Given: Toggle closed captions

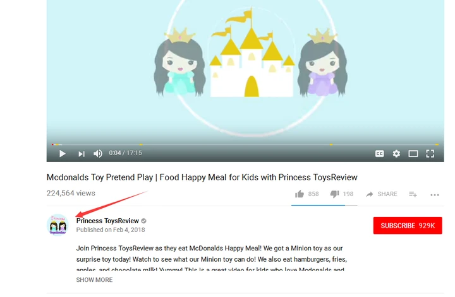Looking at the screenshot, I should pos(380,153).
